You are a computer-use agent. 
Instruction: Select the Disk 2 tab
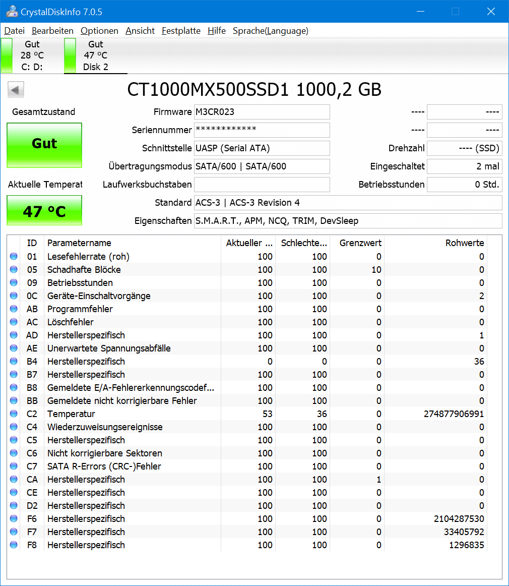pyautogui.click(x=96, y=55)
